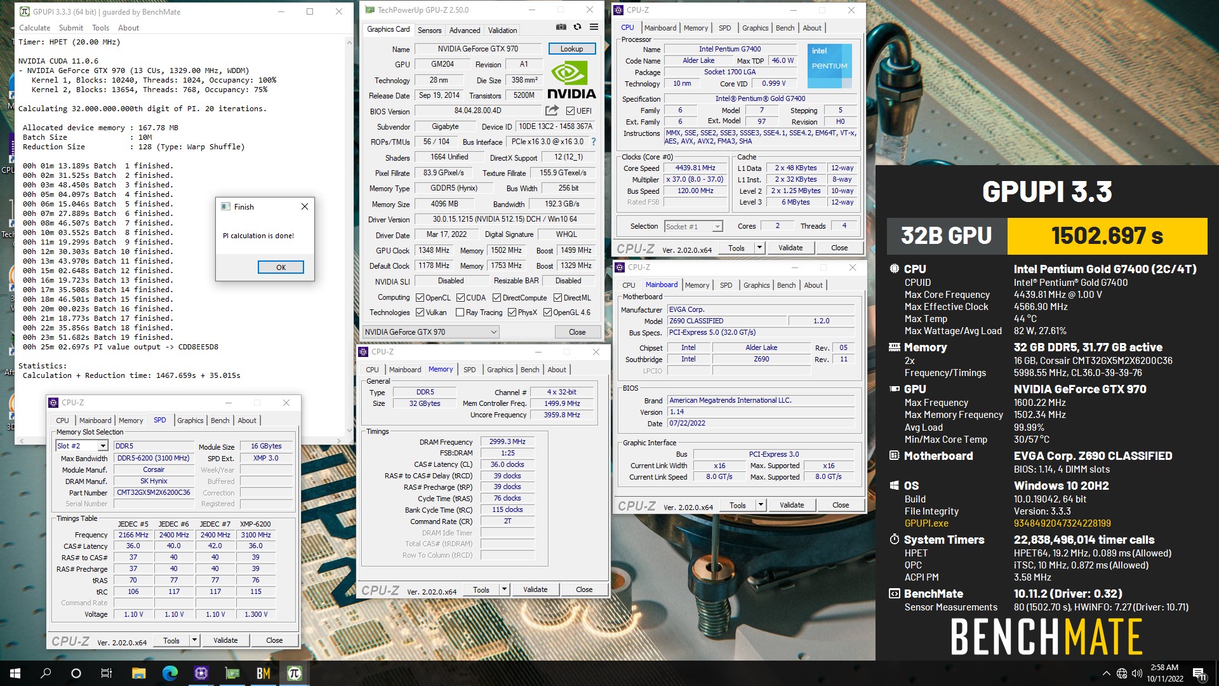Screen dimensions: 1219x686
Task: Switch to GPUPI taskbar icon
Action: tap(294, 673)
